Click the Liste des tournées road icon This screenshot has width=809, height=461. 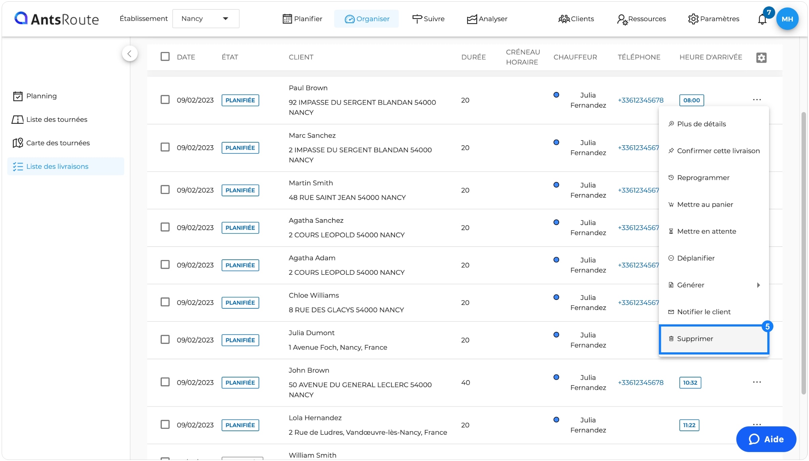click(x=17, y=119)
